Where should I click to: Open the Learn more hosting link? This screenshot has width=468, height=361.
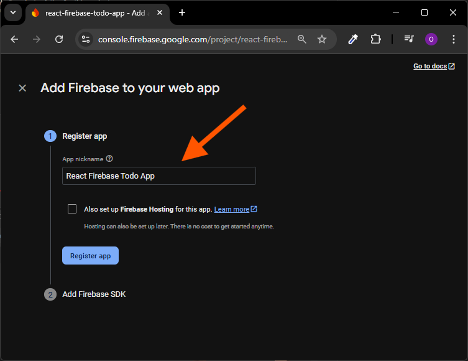(235, 209)
